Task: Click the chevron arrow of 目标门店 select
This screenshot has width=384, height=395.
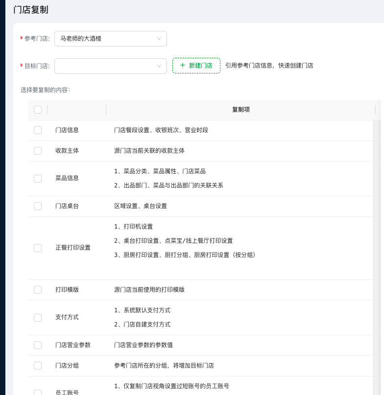Action: tap(159, 66)
